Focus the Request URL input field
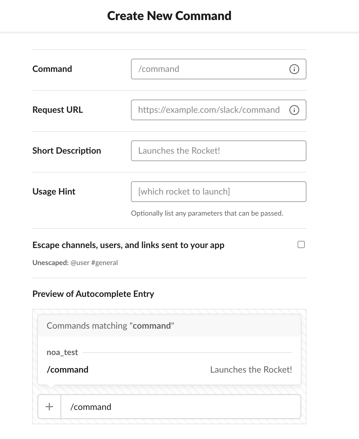The image size is (359, 439). pyautogui.click(x=218, y=110)
